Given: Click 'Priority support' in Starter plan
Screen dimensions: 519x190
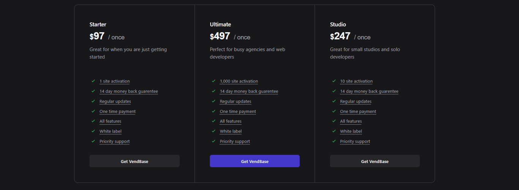Looking at the screenshot, I should 114,141.
